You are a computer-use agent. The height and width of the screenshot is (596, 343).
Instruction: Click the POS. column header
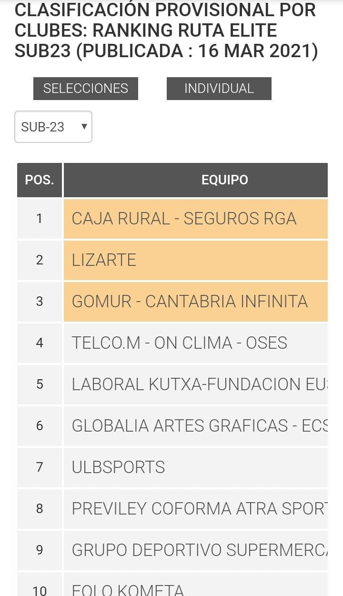pyautogui.click(x=40, y=180)
